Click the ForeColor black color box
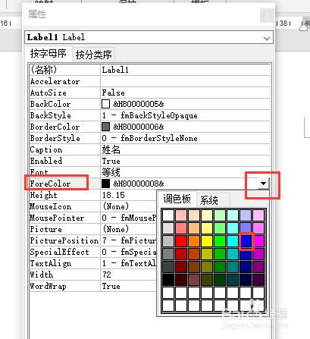 pyautogui.click(x=105, y=184)
